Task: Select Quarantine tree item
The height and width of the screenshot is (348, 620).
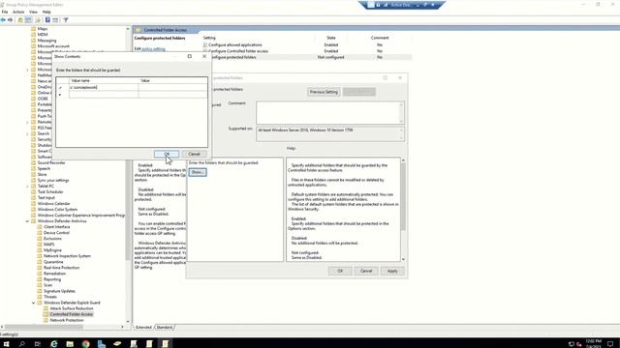Action: 53,262
